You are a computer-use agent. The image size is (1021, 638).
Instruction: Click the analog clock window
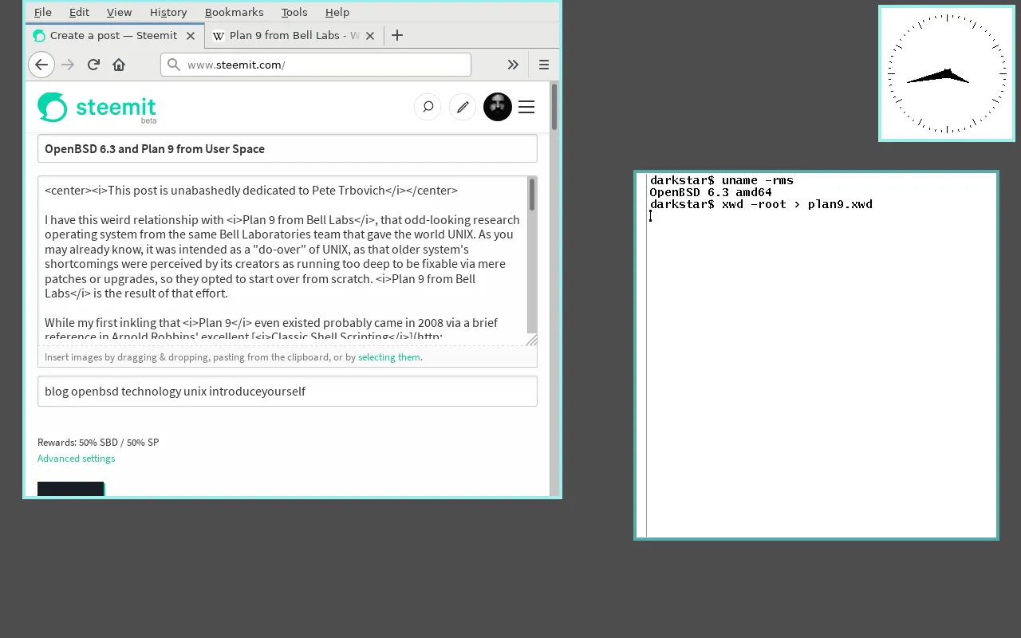947,73
